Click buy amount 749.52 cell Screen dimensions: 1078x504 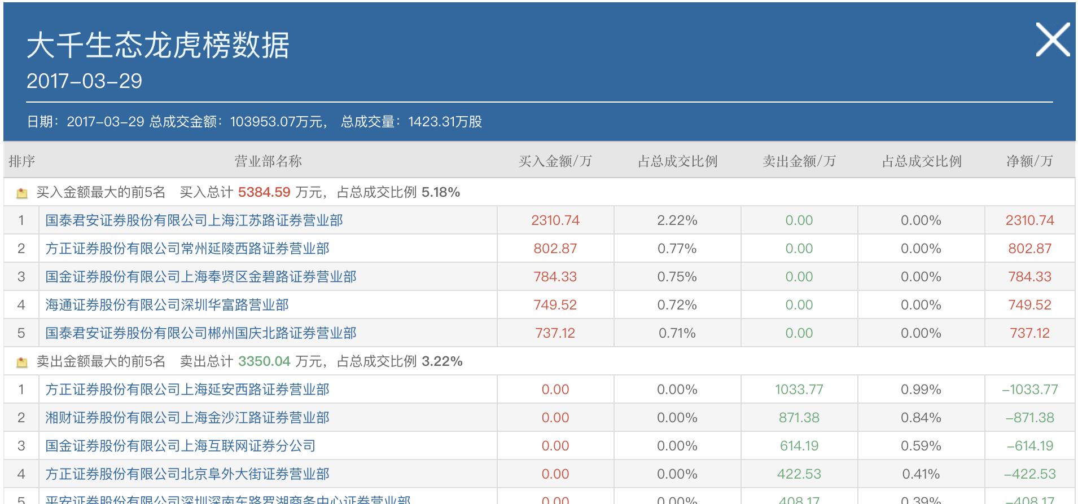(x=555, y=305)
